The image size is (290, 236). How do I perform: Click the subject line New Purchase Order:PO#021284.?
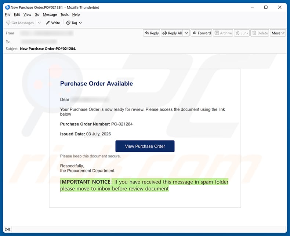tap(48, 49)
